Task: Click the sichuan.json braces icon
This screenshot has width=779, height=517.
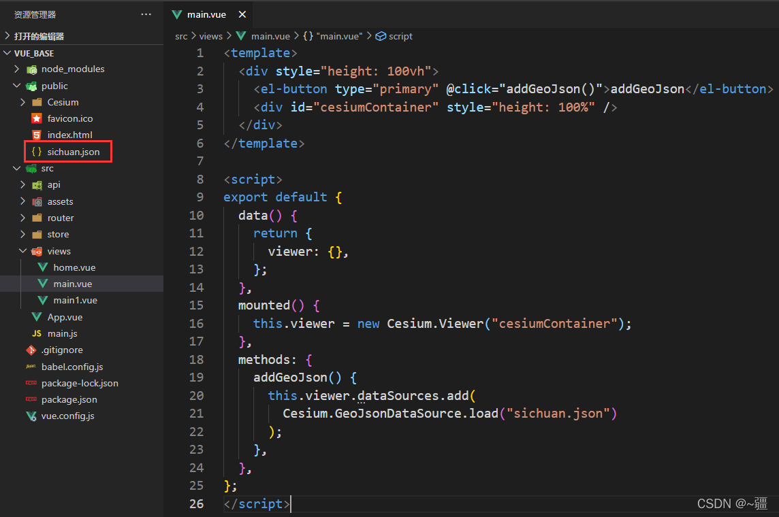Action: pos(37,151)
